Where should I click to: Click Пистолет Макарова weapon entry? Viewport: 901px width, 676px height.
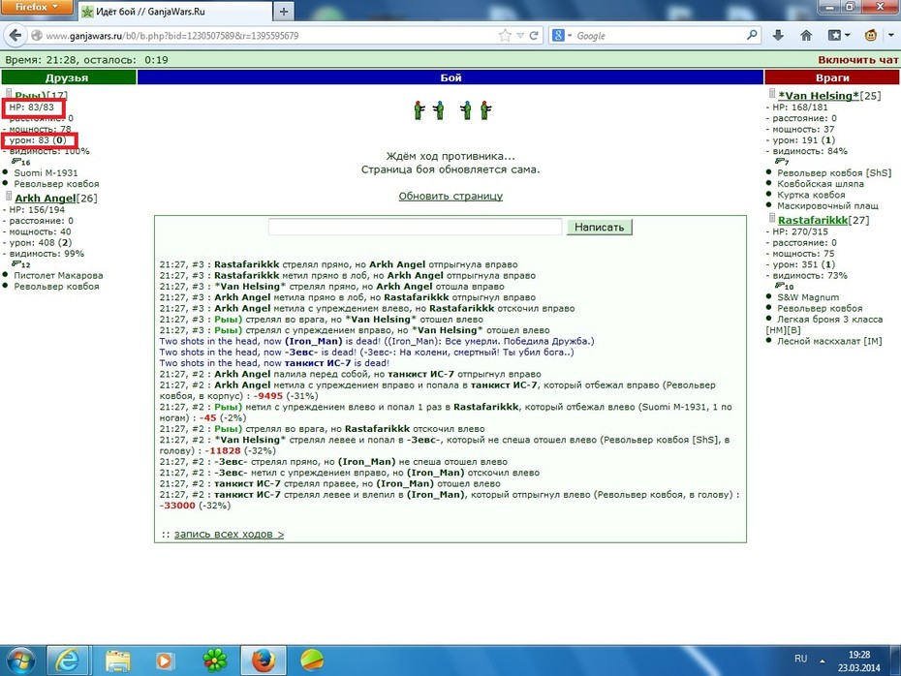click(58, 275)
